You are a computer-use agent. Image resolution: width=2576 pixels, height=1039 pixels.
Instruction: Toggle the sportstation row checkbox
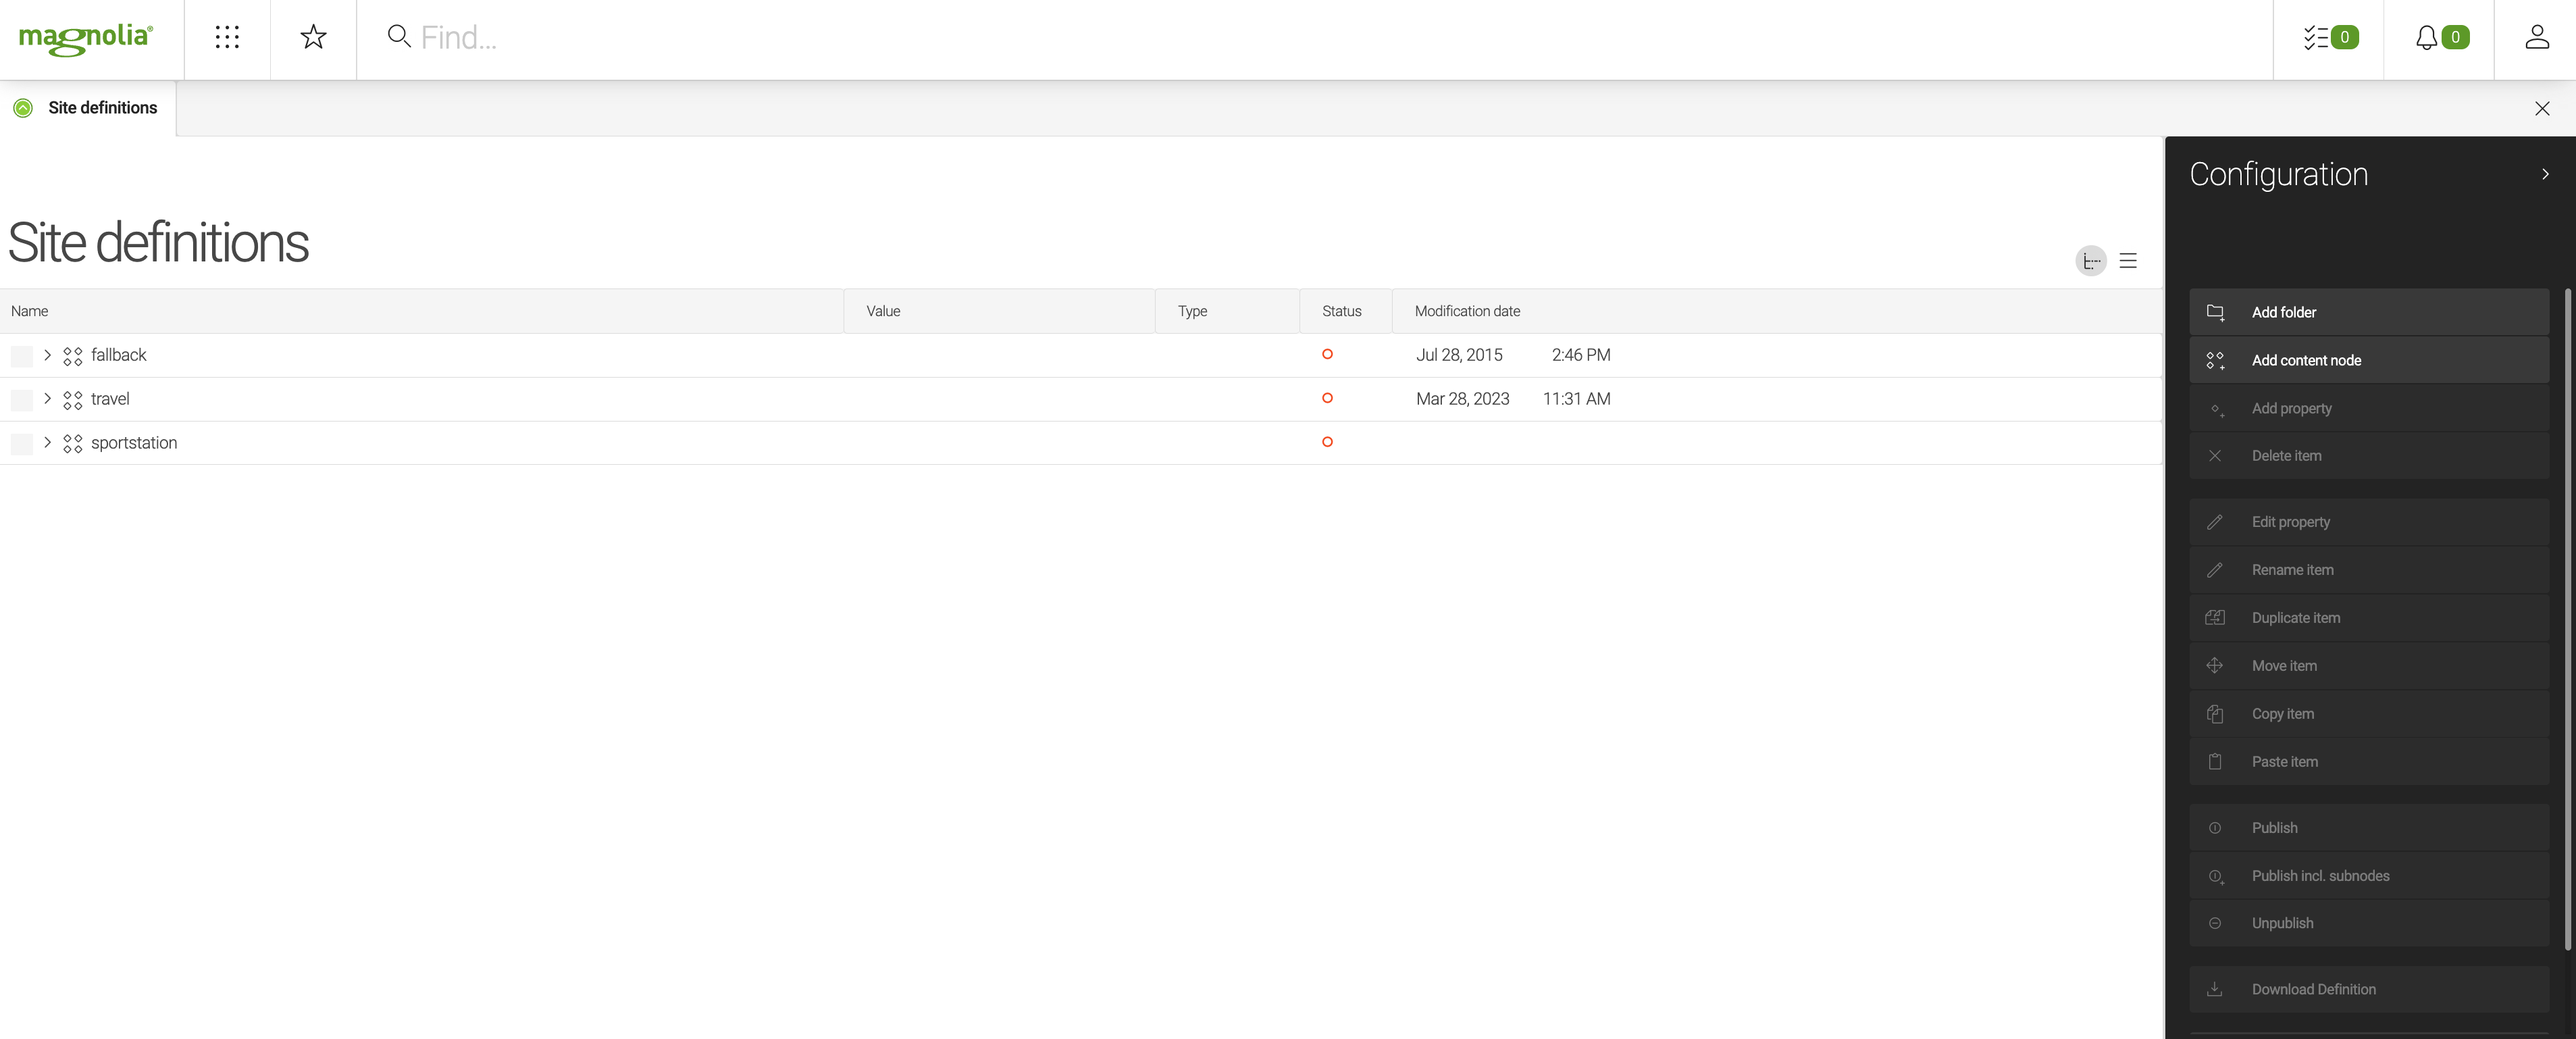click(x=20, y=440)
